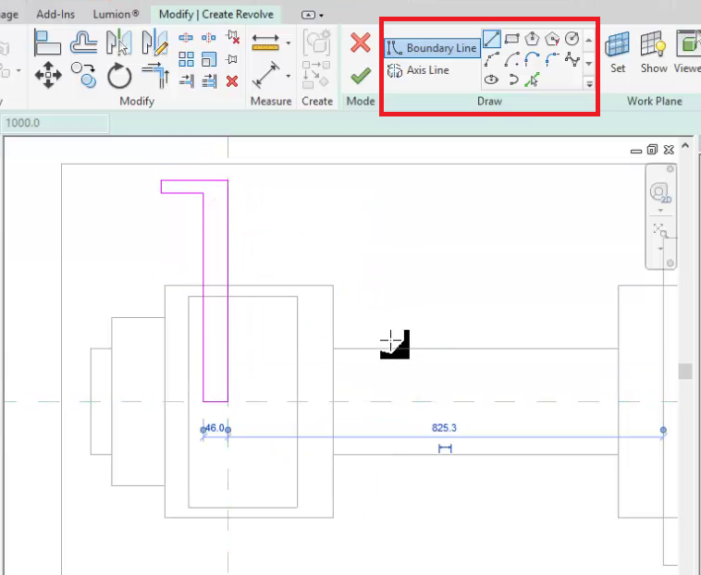Select the Scale tool
The height and width of the screenshot is (575, 701).
point(208,59)
